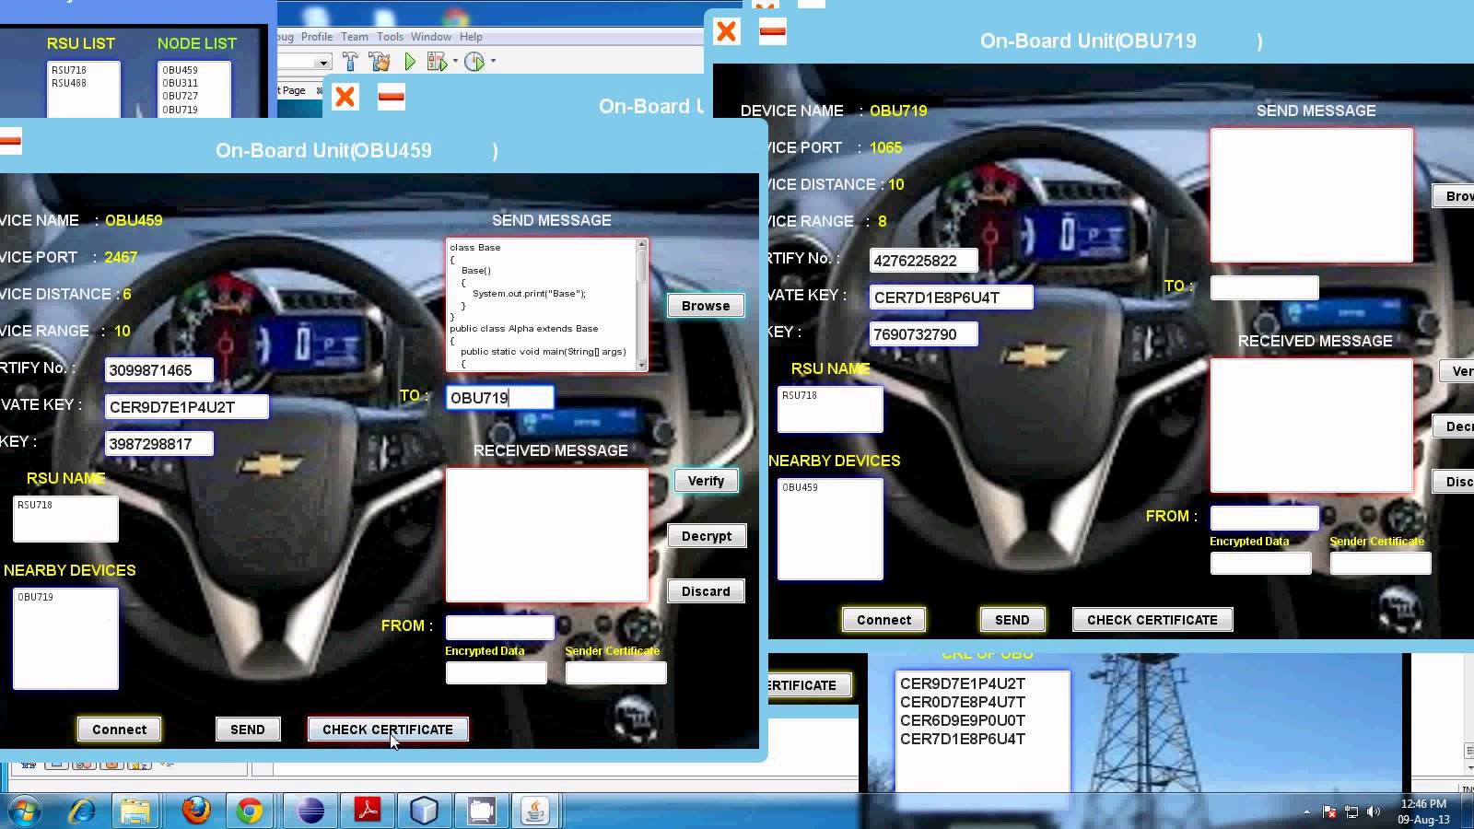
Task: Click the Debug Project toolbar icon
Action: 437,62
